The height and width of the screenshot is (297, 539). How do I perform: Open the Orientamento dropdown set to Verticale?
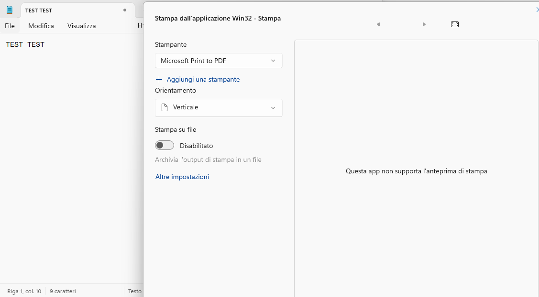[219, 108]
